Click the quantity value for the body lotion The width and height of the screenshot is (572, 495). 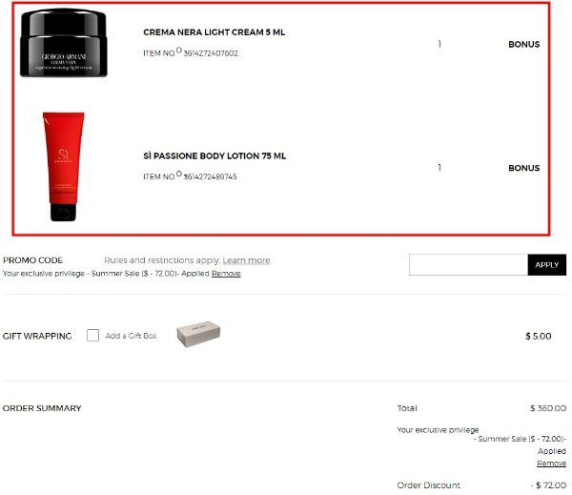click(x=439, y=168)
